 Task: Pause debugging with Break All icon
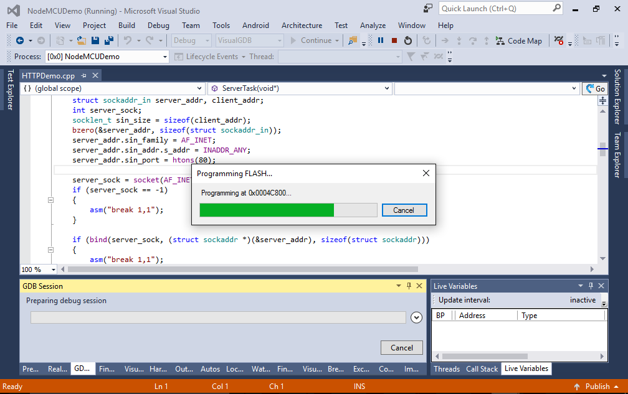point(381,40)
